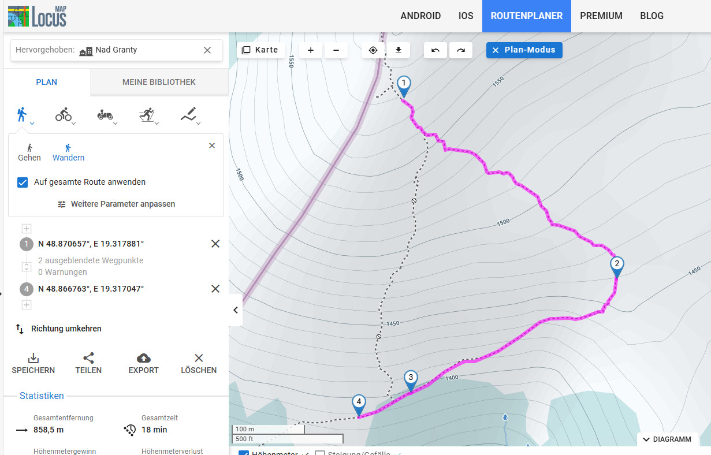711x455 pixels.
Task: Open the Premium menu item
Action: coord(601,16)
